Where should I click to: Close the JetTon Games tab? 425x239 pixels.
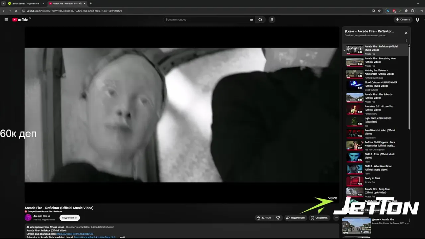click(43, 3)
